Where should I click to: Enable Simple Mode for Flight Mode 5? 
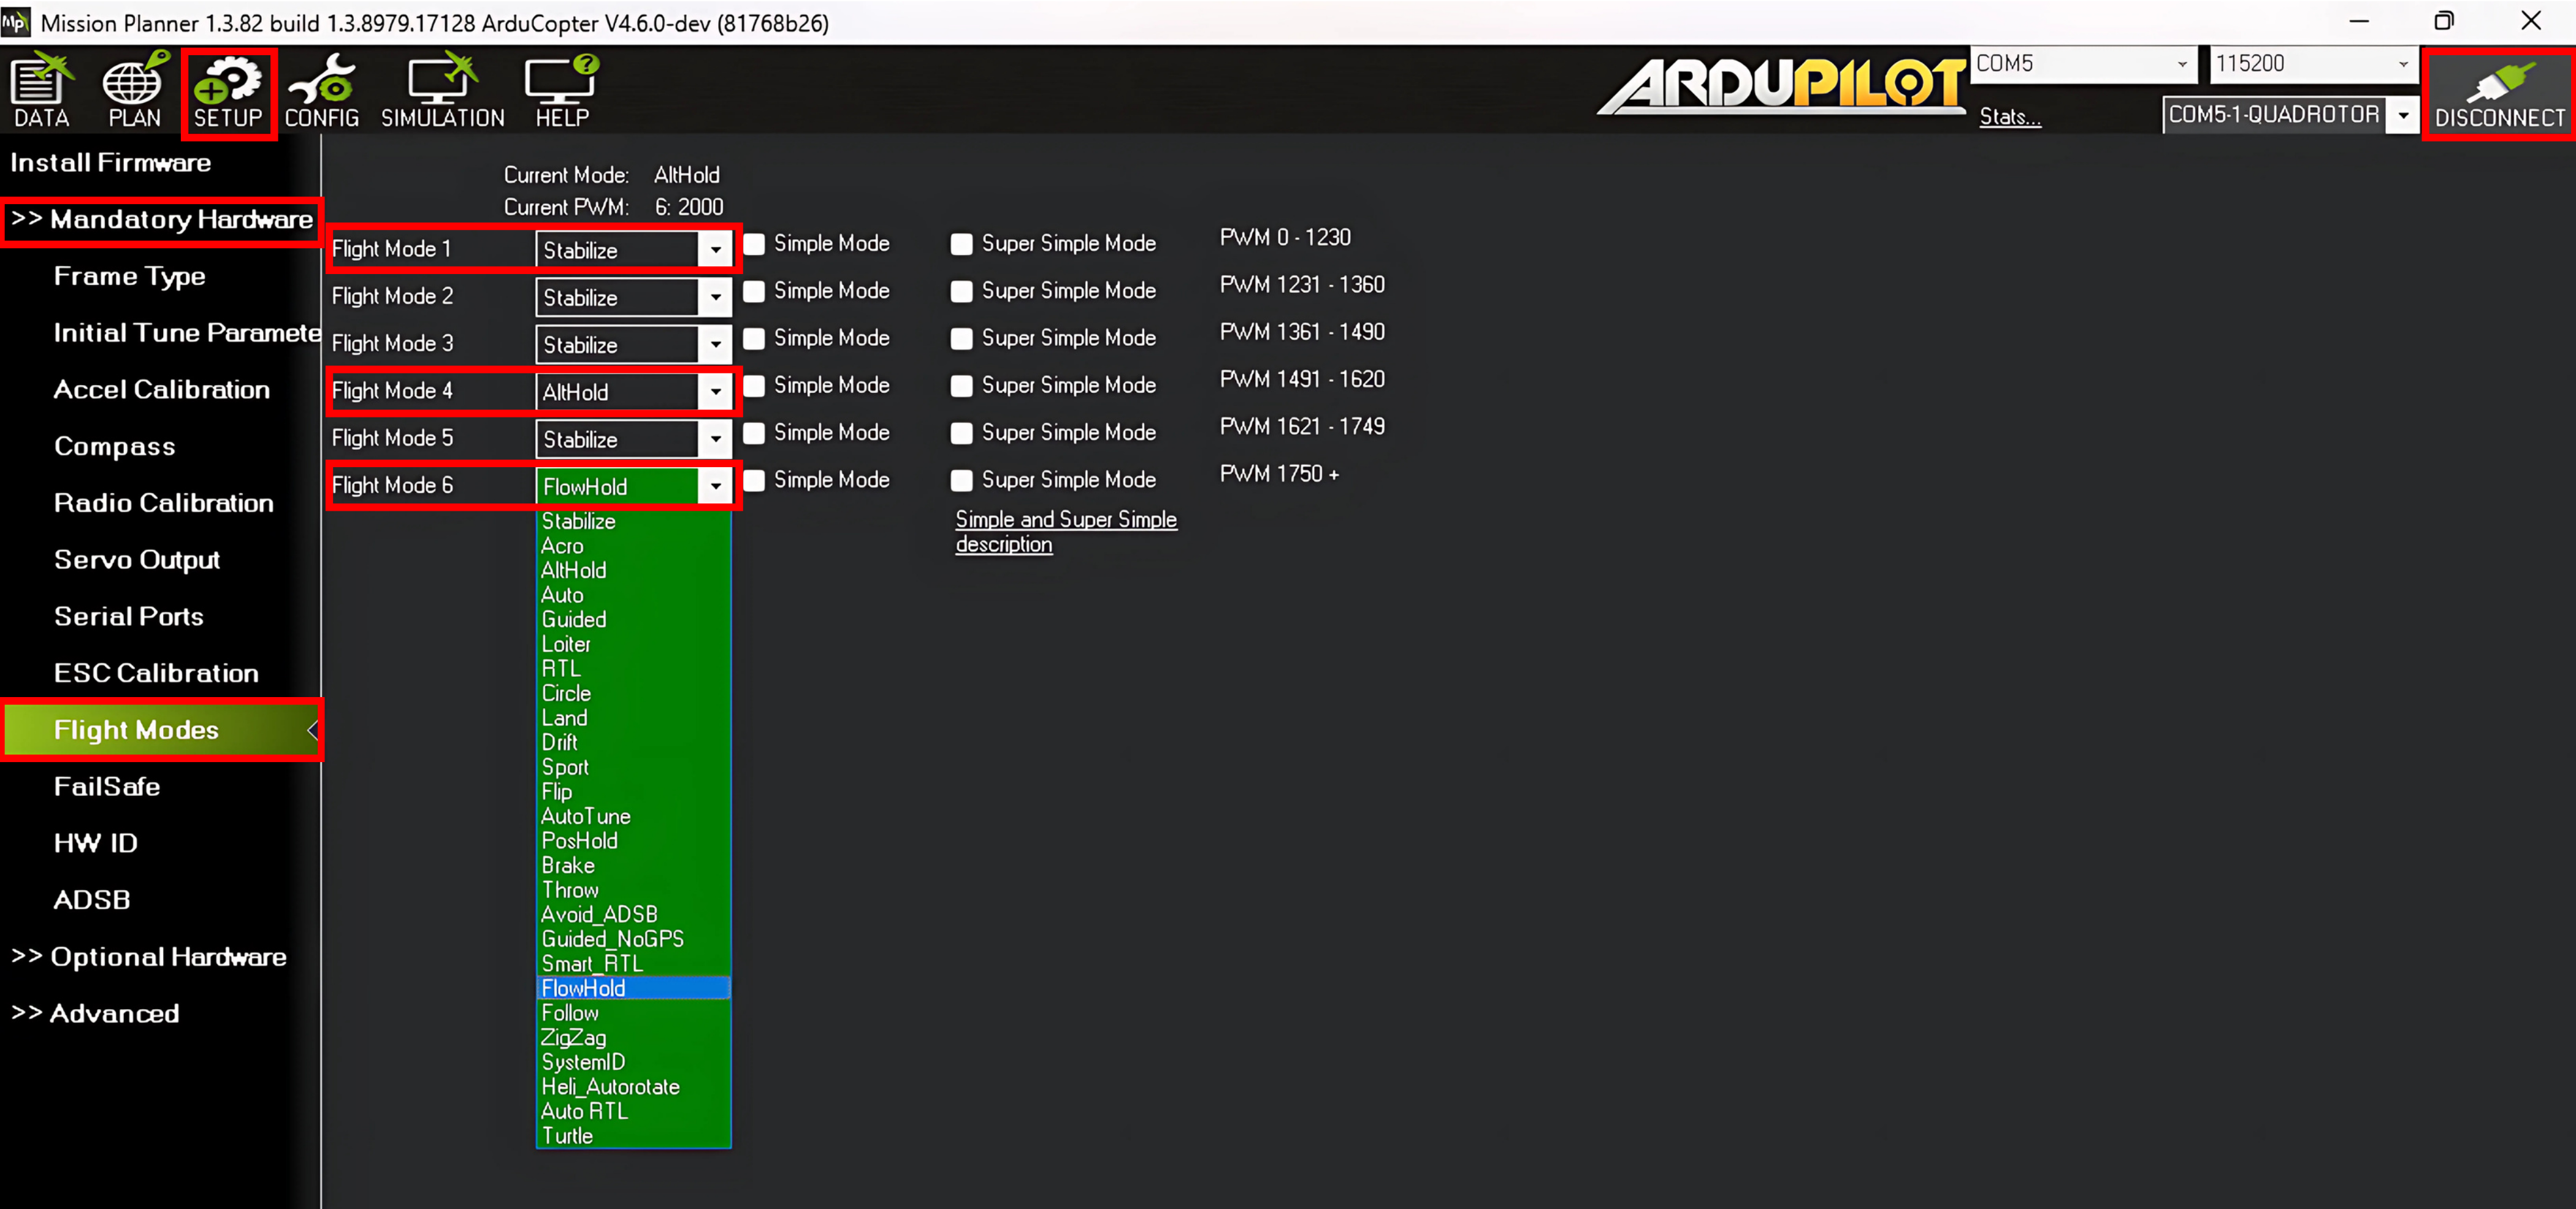(x=755, y=433)
